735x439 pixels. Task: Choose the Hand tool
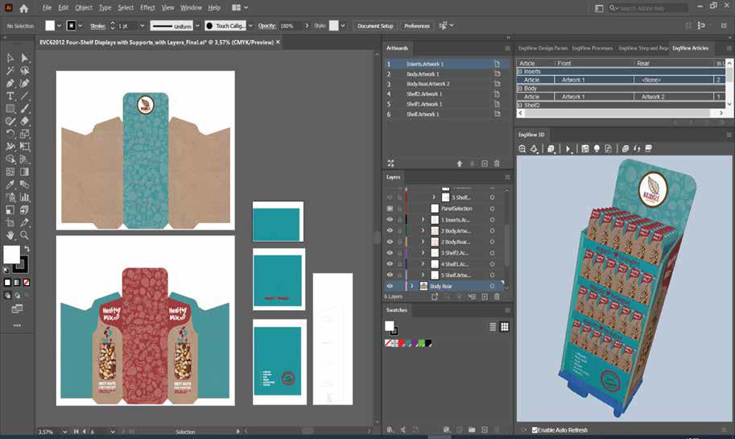[x=10, y=235]
